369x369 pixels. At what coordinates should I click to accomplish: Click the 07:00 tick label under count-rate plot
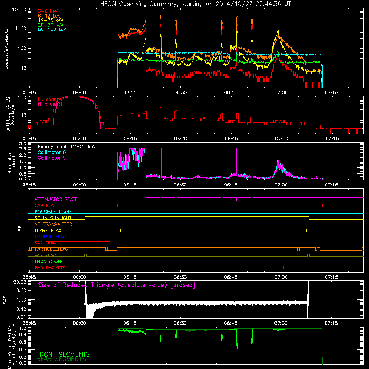point(281,93)
